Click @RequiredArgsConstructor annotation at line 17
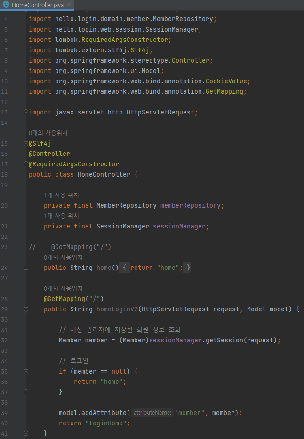 74,164
